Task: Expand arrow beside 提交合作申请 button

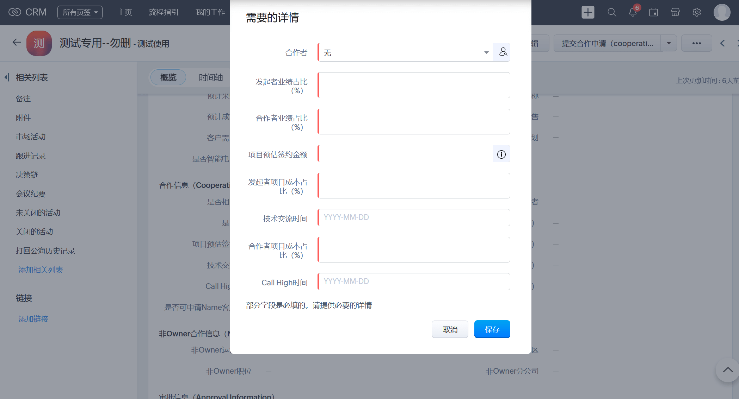Action: (669, 43)
